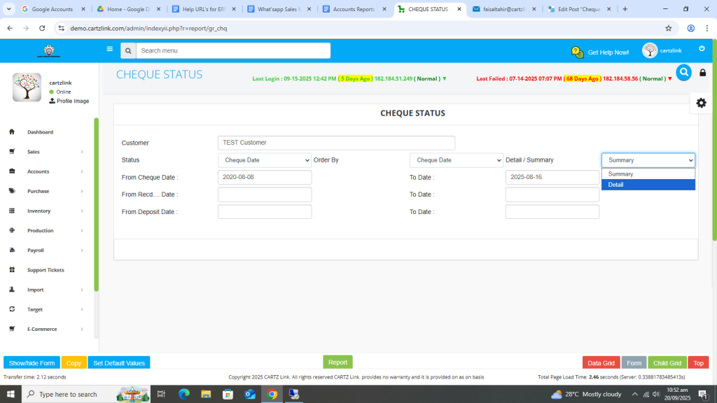Select Detail option from dropdown list

[x=648, y=185]
